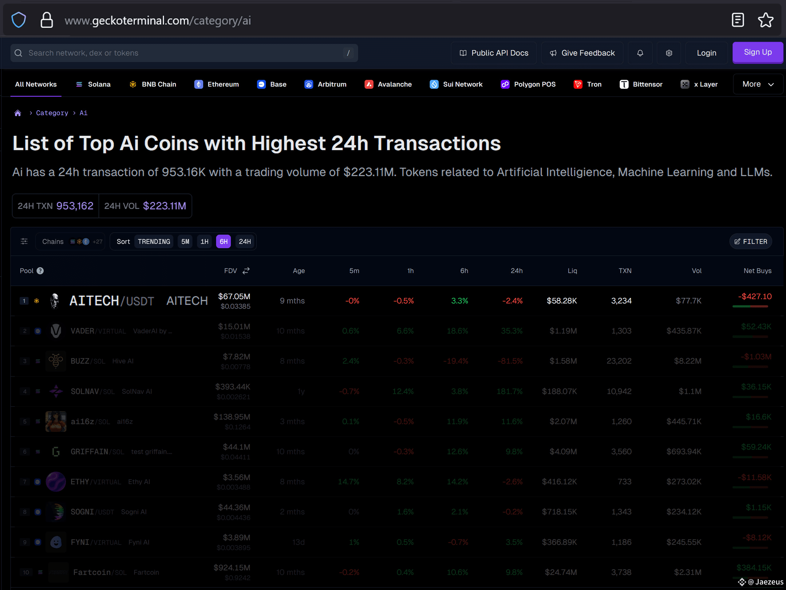
Task: Open the Category breadcrumb link
Action: click(x=52, y=113)
